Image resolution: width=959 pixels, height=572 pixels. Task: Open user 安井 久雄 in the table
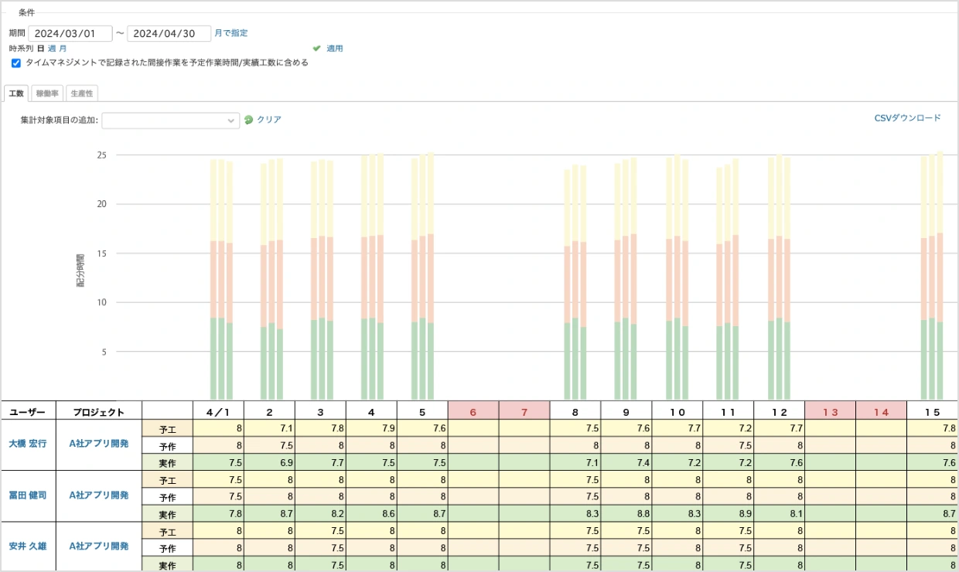[x=28, y=546]
